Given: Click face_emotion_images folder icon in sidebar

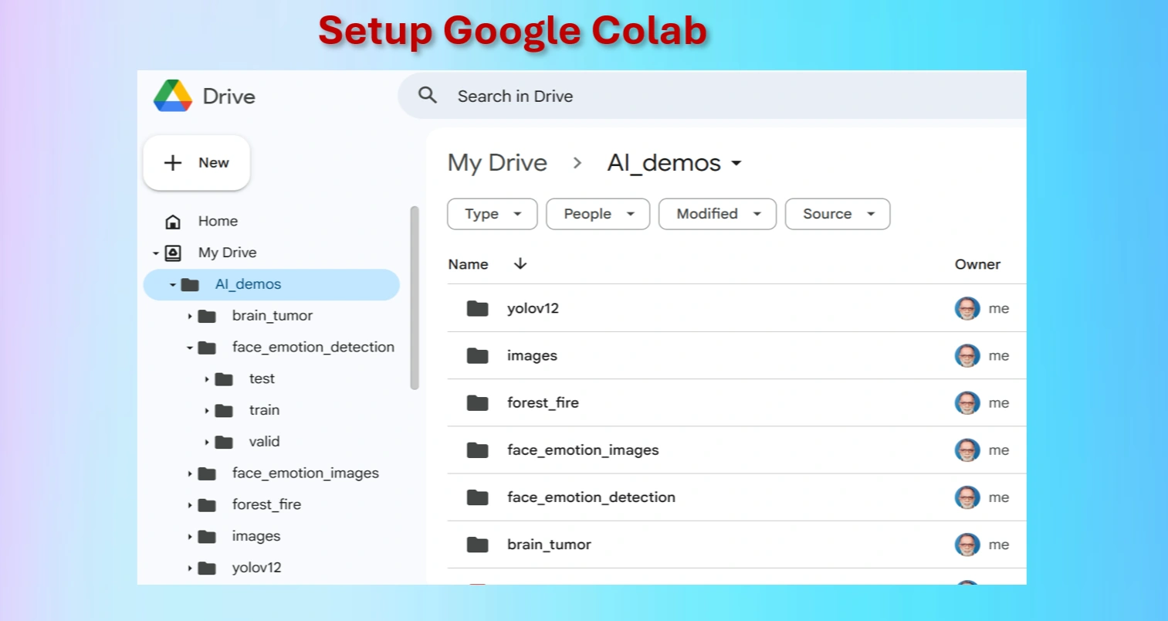Looking at the screenshot, I should 207,473.
